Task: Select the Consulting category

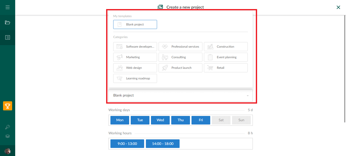Action: point(180,57)
